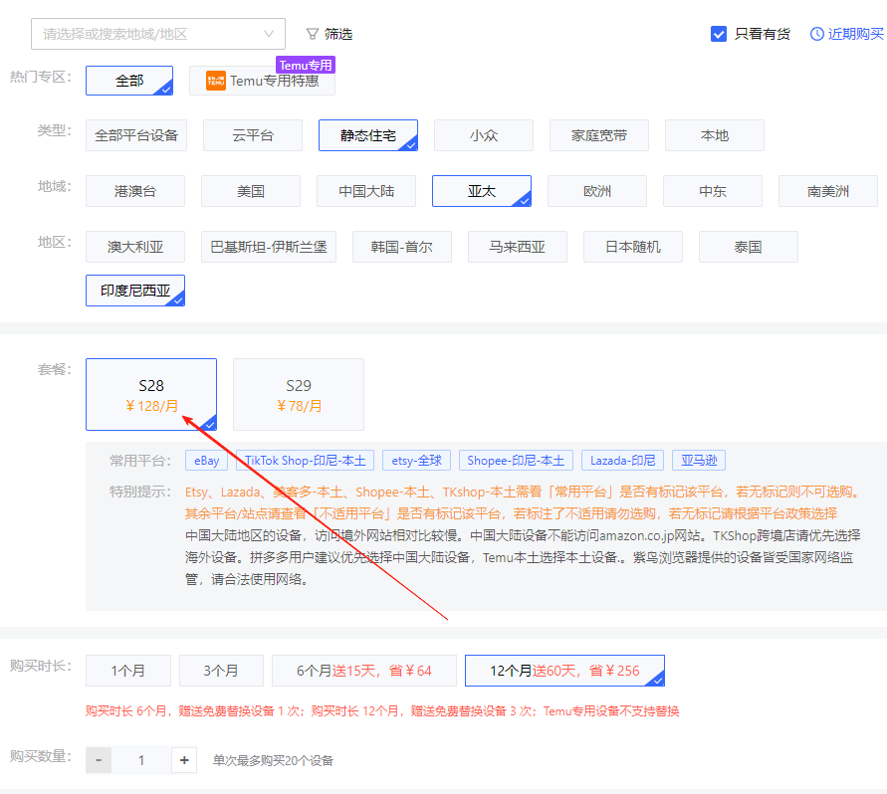This screenshot has height=794, width=887.
Task: Click the recent purchases clock icon
Action: pyautogui.click(x=817, y=34)
